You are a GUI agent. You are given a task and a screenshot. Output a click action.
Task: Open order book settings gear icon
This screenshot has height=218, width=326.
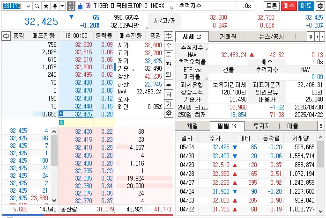pos(169,113)
